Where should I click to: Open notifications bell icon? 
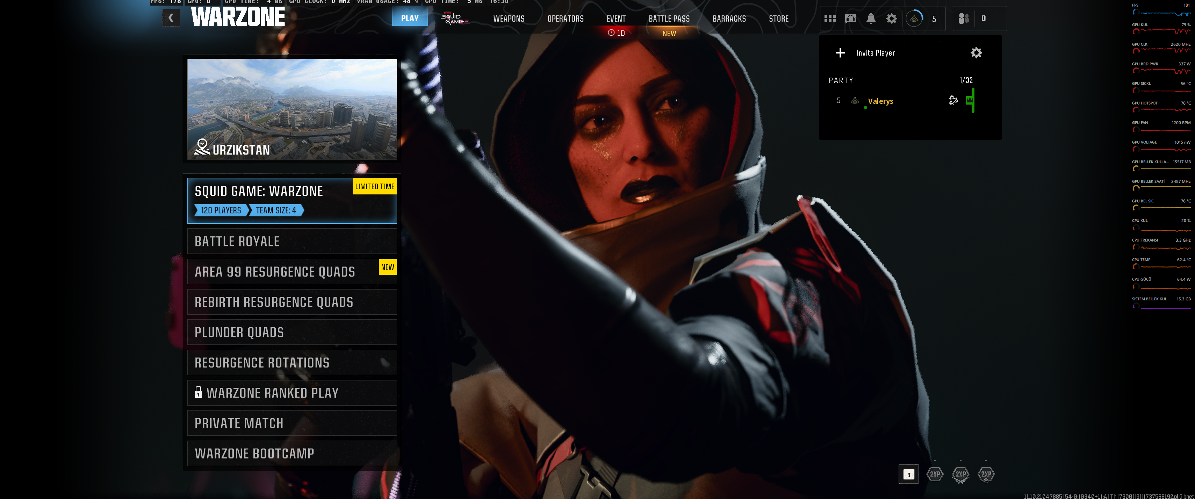pyautogui.click(x=871, y=19)
